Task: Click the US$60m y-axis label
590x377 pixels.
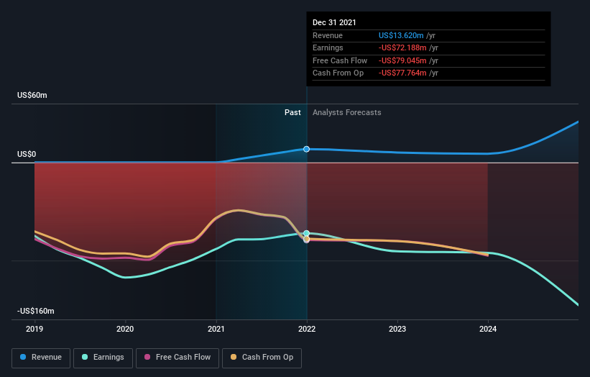Action: [32, 95]
